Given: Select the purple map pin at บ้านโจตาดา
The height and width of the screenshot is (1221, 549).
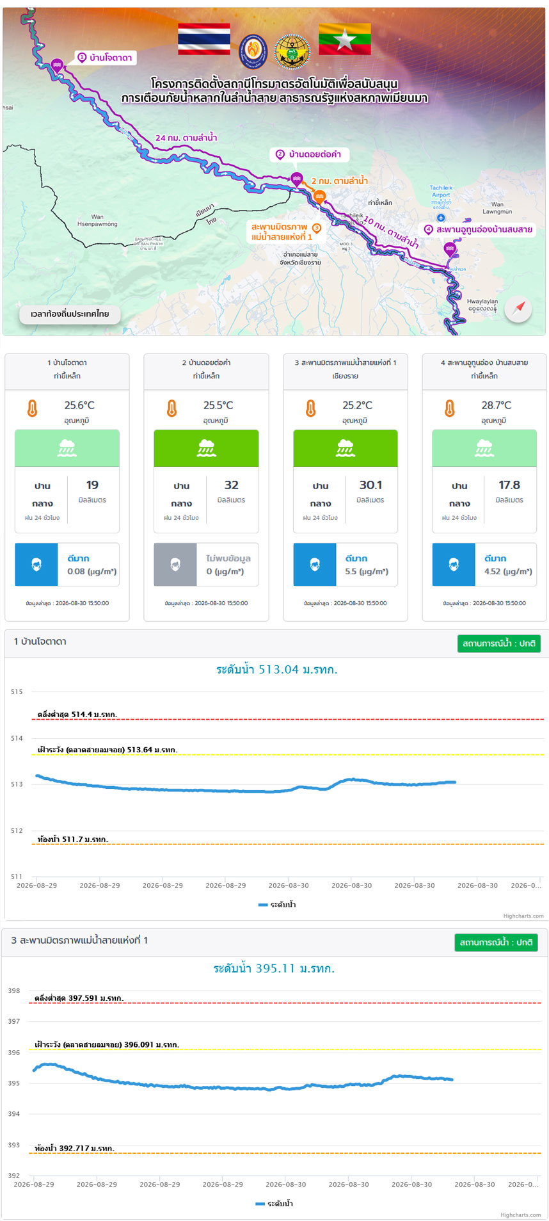Looking at the screenshot, I should (x=57, y=65).
